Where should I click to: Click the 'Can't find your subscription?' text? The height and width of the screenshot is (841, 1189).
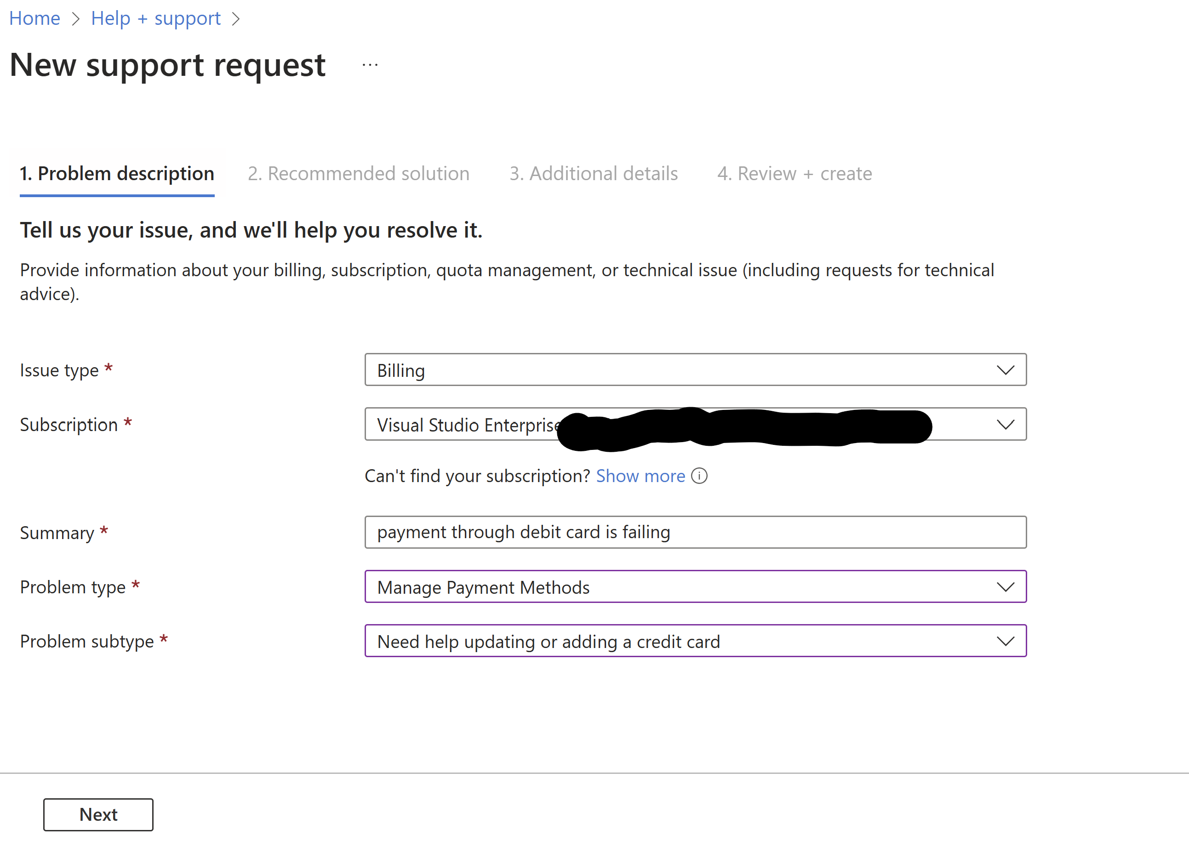coord(477,476)
